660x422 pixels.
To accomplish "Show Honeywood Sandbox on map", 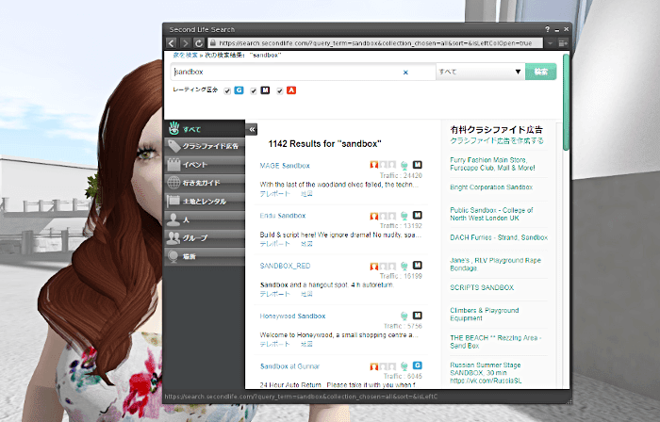I will (x=306, y=344).
